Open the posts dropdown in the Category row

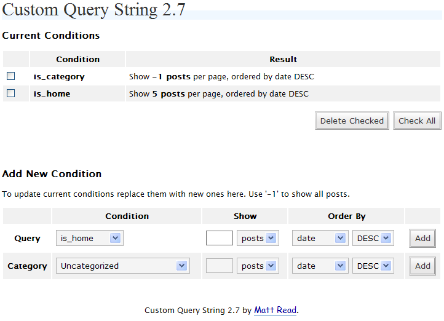[x=258, y=266]
